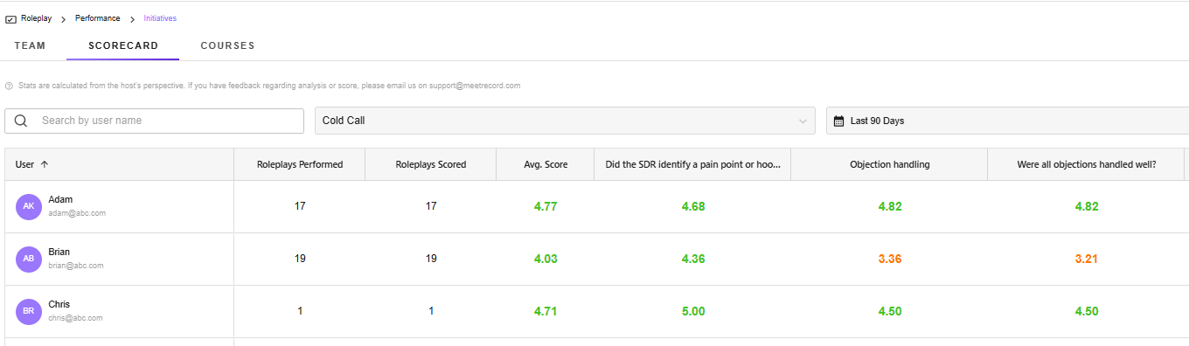
Task: Open the Initiatives breadcrumb
Action: point(160,18)
